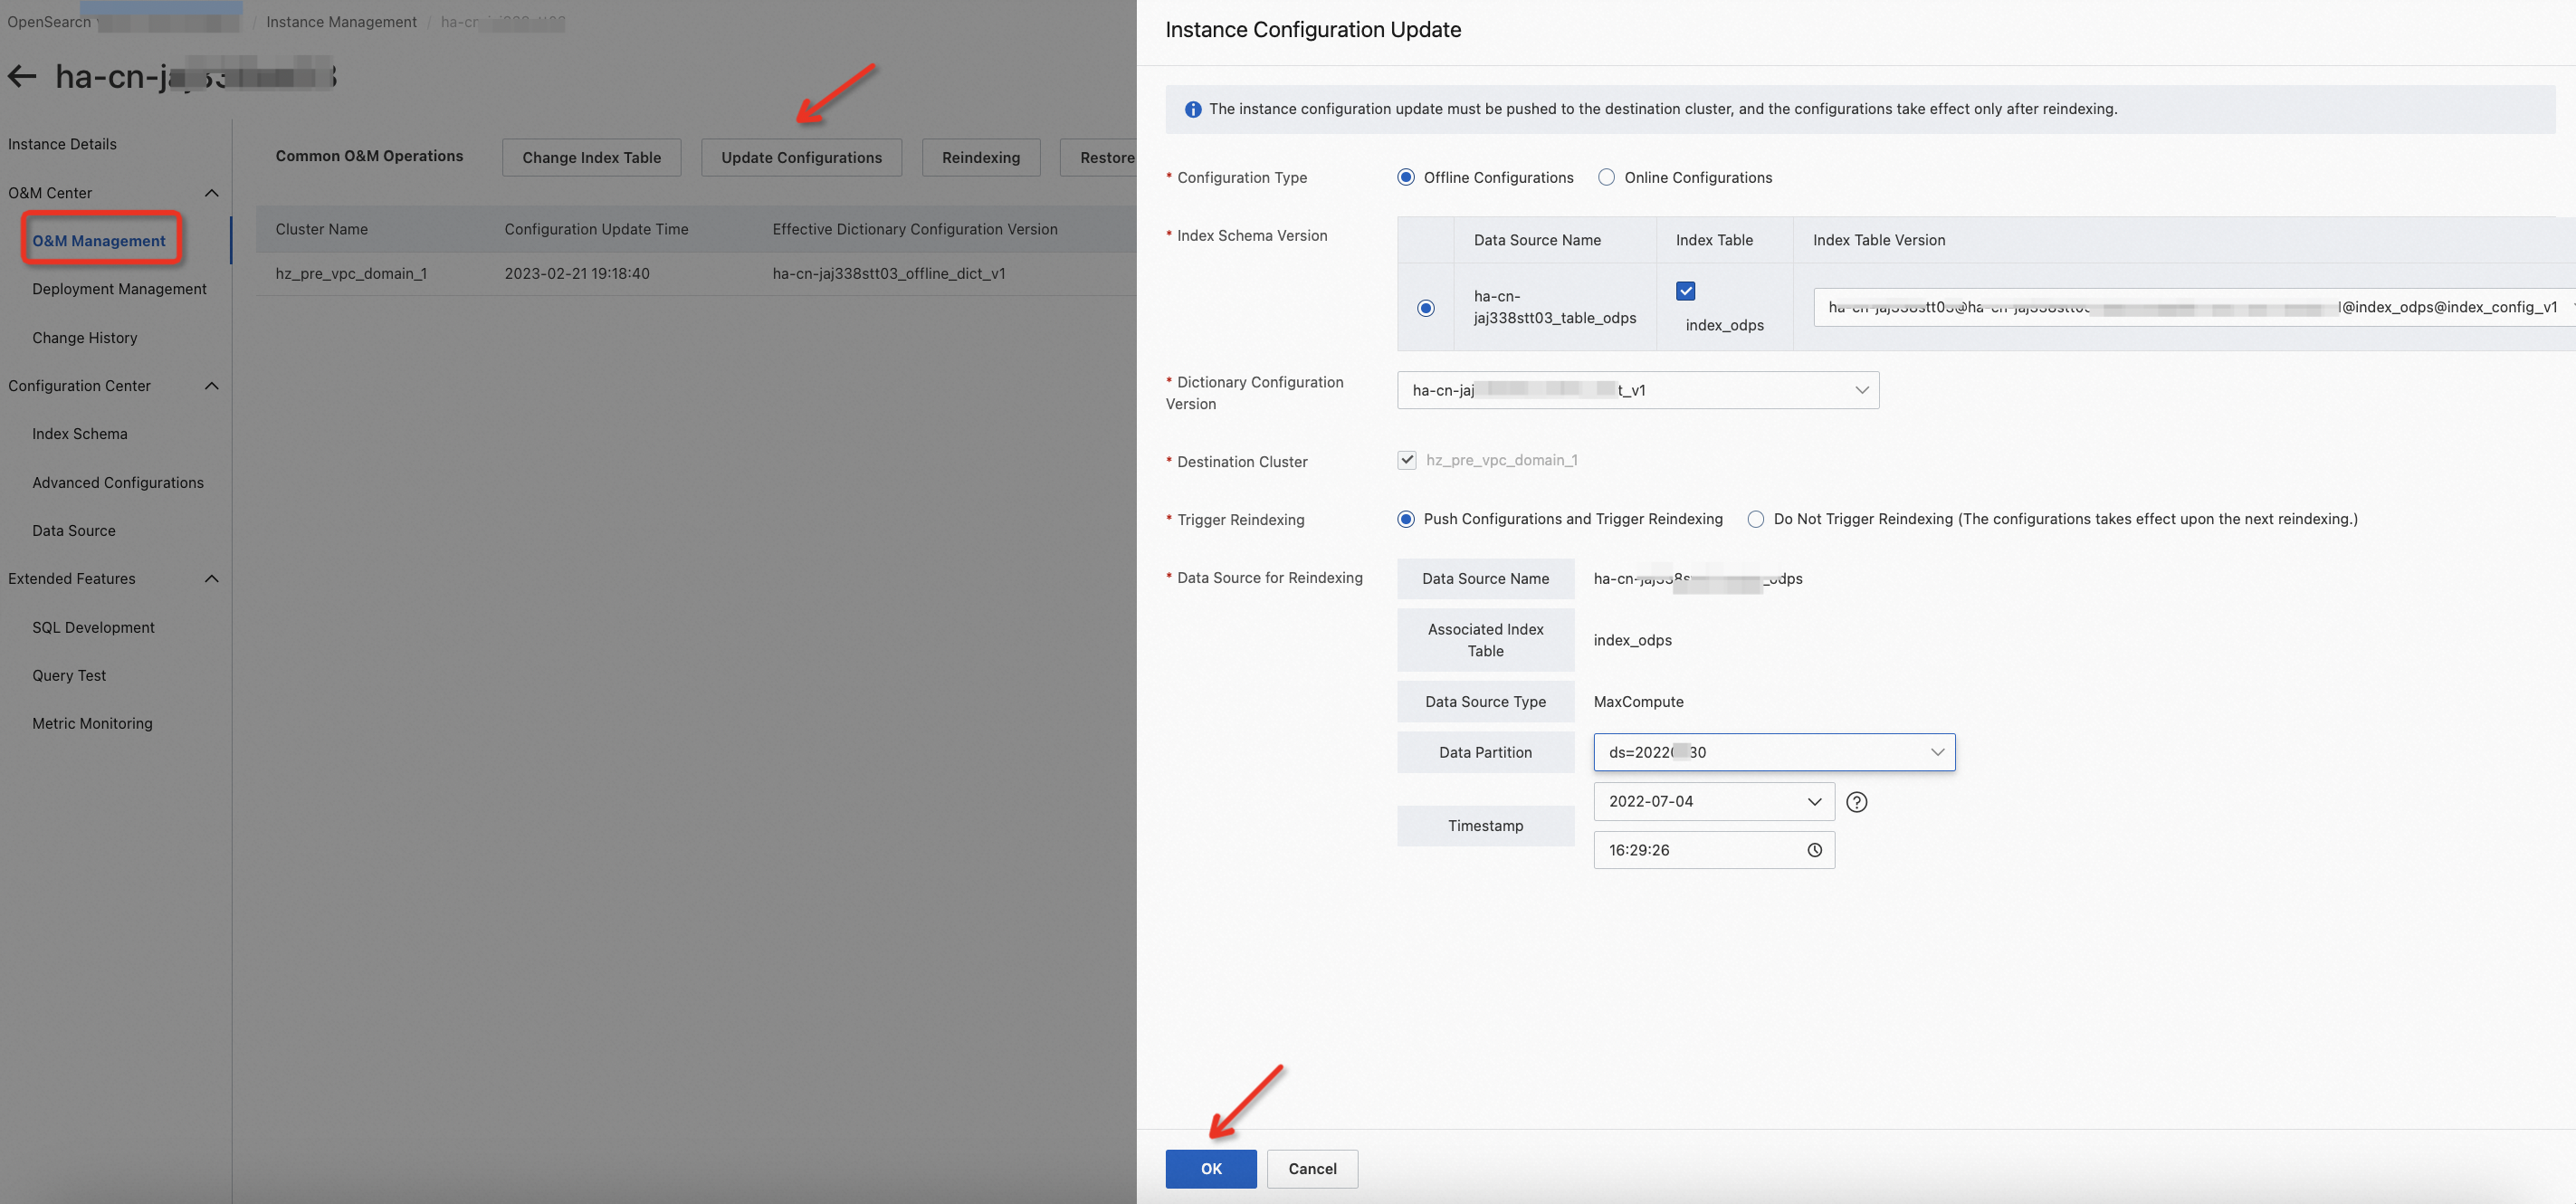
Task: Collapse the Extended Features section chevron
Action: tap(212, 579)
